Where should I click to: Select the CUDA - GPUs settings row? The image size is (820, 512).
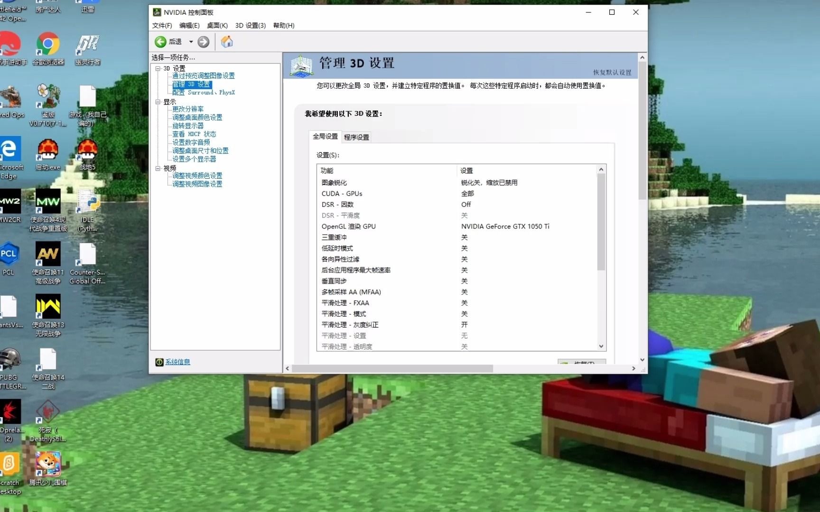[457, 193]
